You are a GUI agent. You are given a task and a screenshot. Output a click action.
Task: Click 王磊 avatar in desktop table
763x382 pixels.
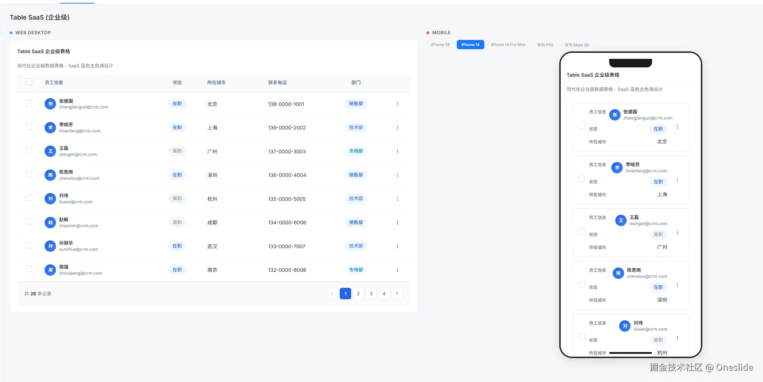(50, 151)
